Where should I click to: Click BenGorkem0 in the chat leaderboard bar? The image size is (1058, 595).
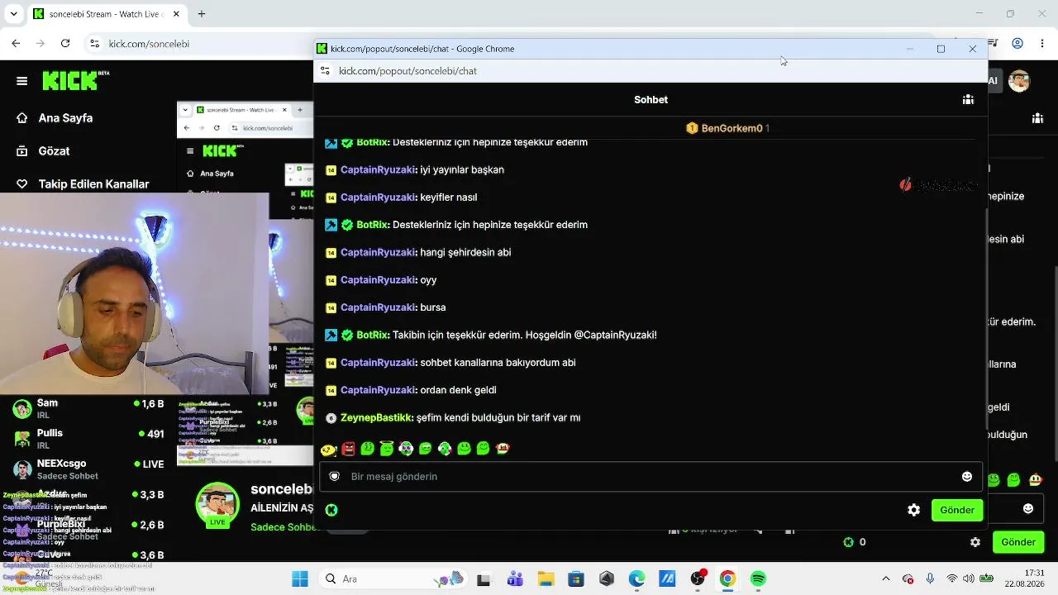732,128
